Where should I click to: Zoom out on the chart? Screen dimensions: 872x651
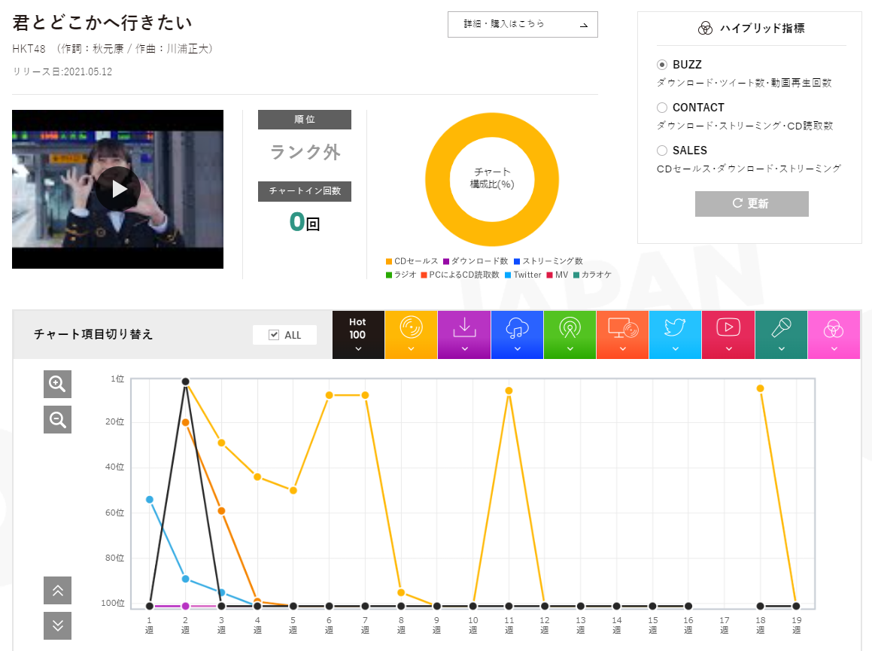pyautogui.click(x=58, y=419)
